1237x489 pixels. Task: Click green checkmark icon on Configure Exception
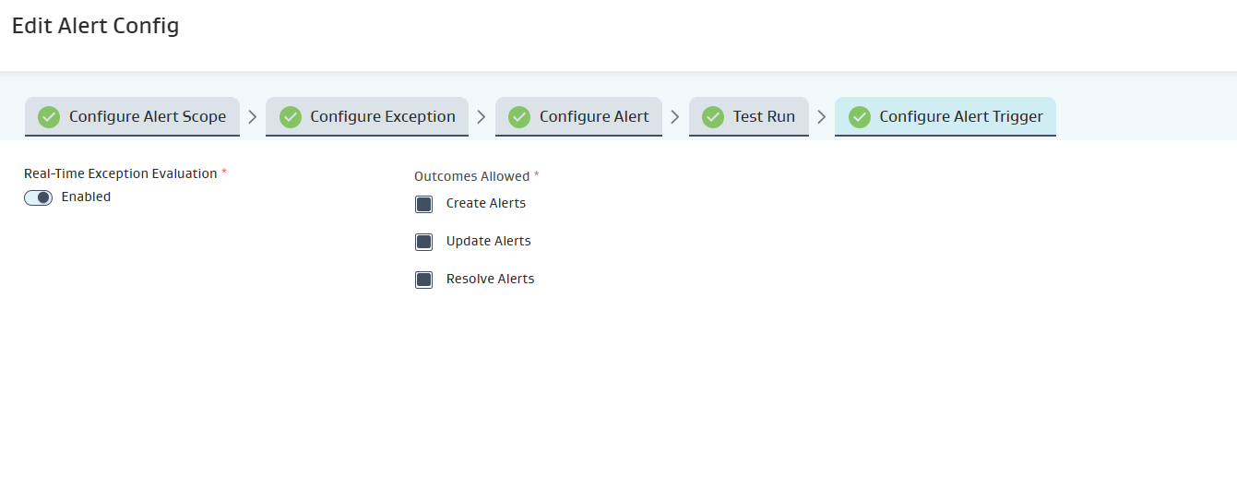pyautogui.click(x=291, y=117)
